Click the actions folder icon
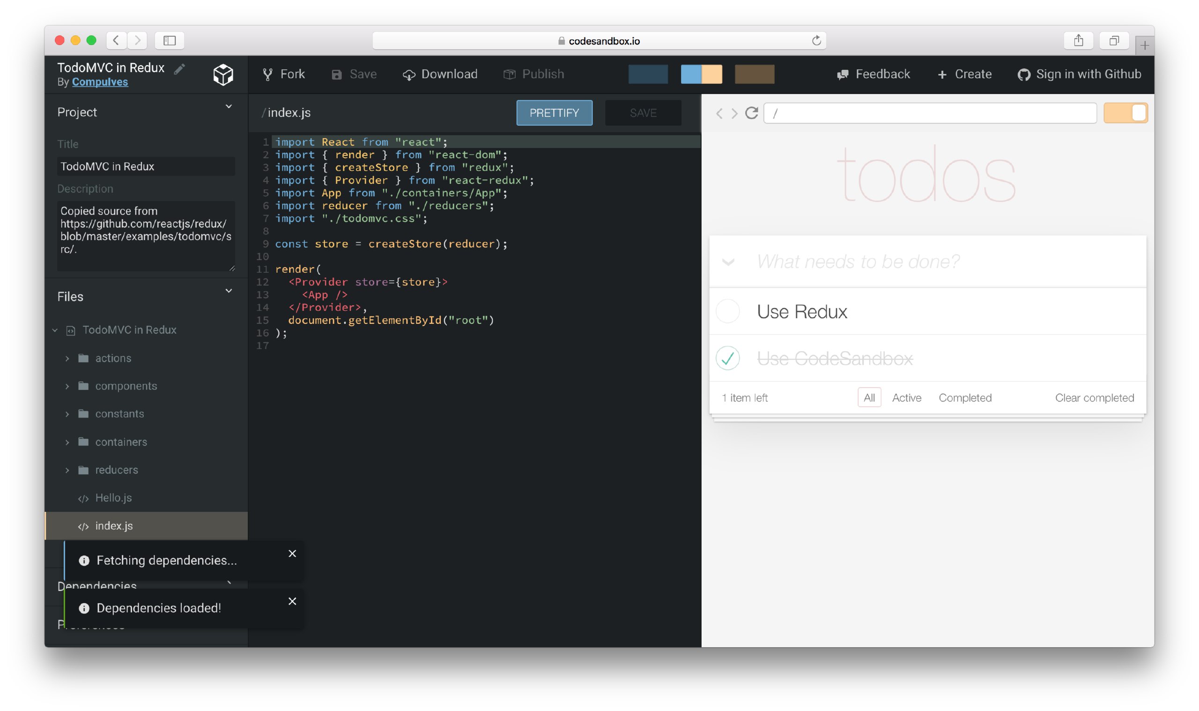 [83, 358]
